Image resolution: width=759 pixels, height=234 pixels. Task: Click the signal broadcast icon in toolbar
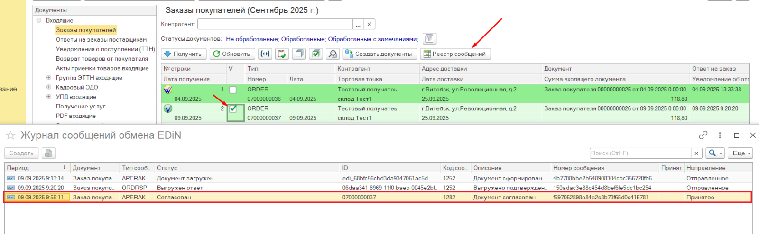(x=265, y=54)
